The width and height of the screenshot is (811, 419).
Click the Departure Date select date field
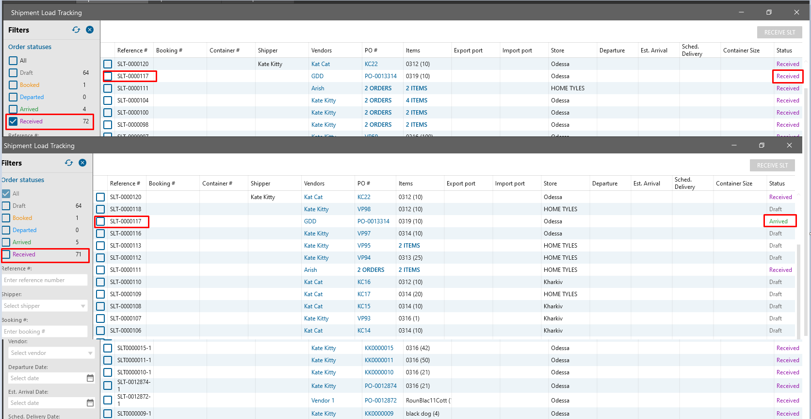47,378
